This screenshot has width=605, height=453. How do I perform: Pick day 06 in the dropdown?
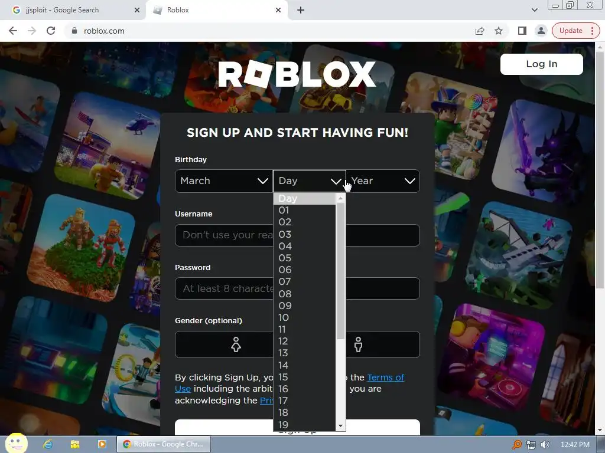tap(304, 270)
